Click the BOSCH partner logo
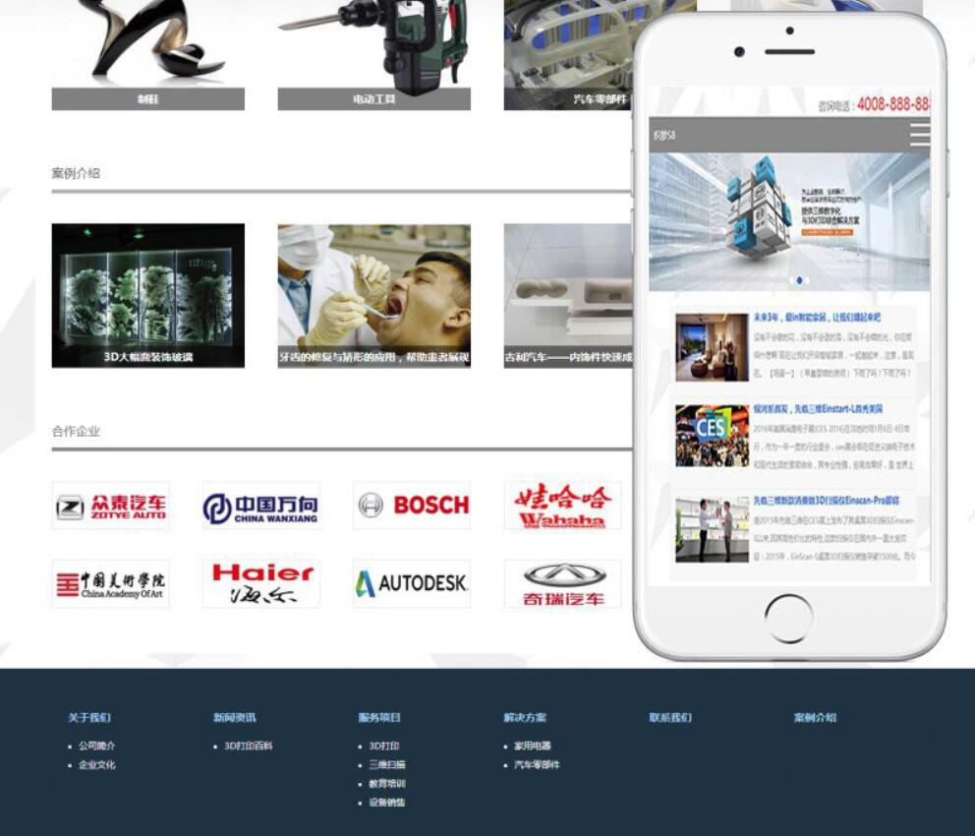The image size is (975, 836). tap(412, 506)
